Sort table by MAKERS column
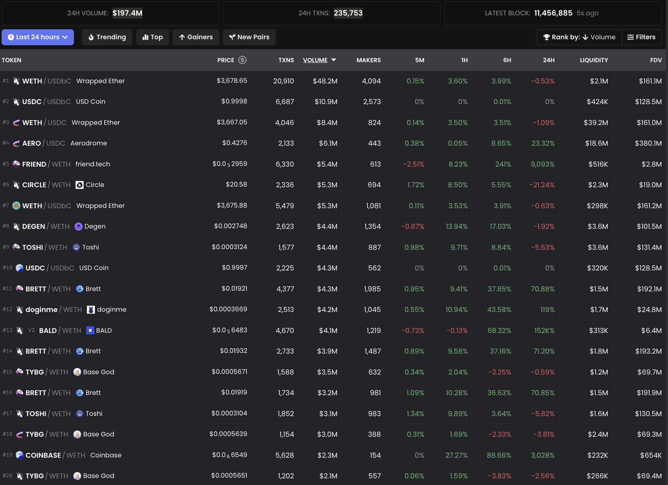668x485 pixels. 368,60
